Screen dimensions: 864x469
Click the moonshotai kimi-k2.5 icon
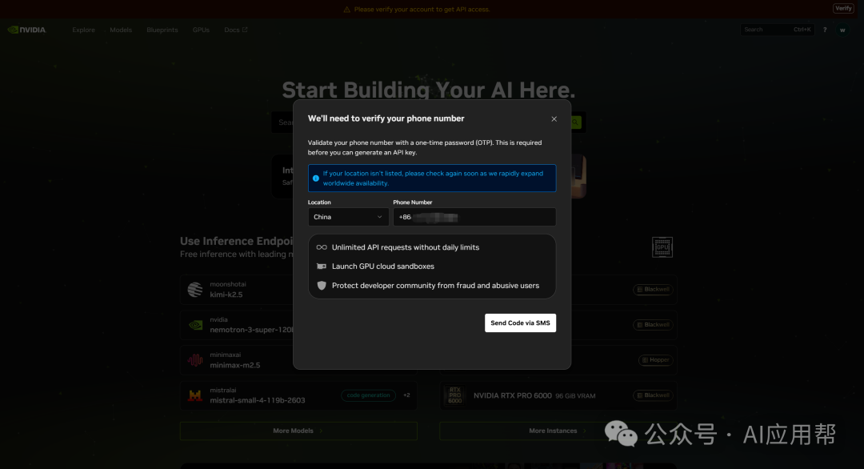pyautogui.click(x=195, y=290)
